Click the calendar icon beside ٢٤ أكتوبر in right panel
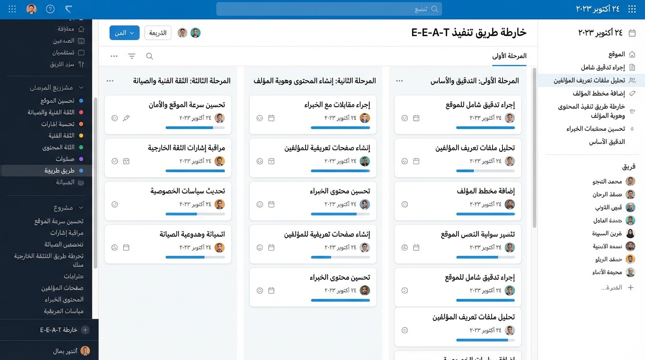The image size is (645, 360). (631, 33)
